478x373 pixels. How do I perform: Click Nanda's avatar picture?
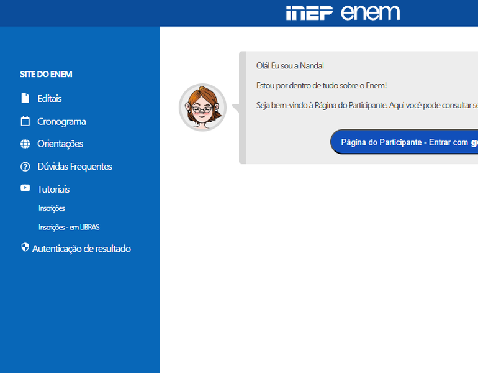pyautogui.click(x=202, y=108)
